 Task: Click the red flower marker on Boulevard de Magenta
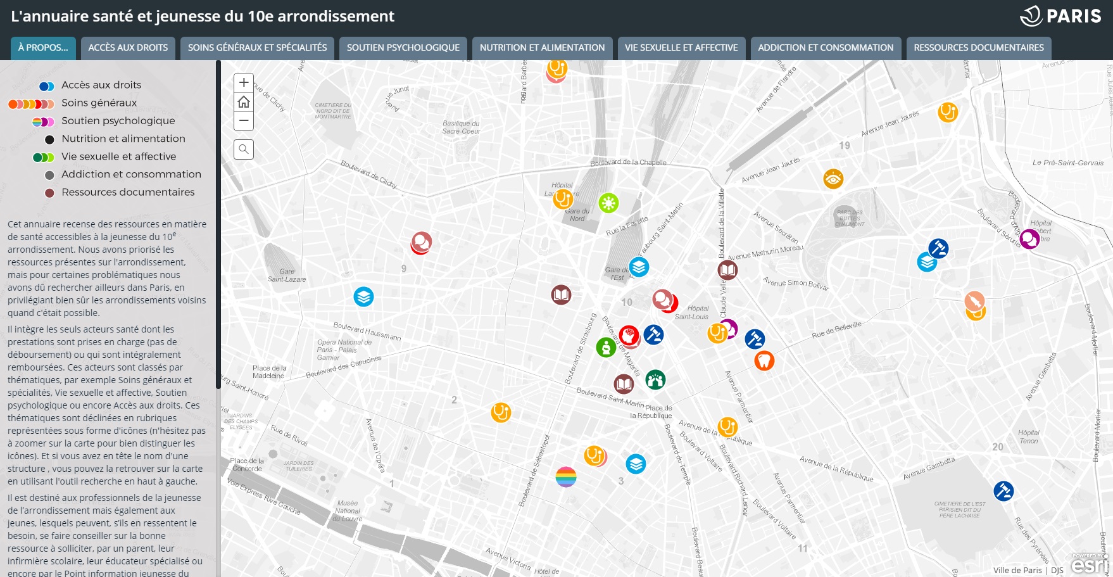coord(629,336)
